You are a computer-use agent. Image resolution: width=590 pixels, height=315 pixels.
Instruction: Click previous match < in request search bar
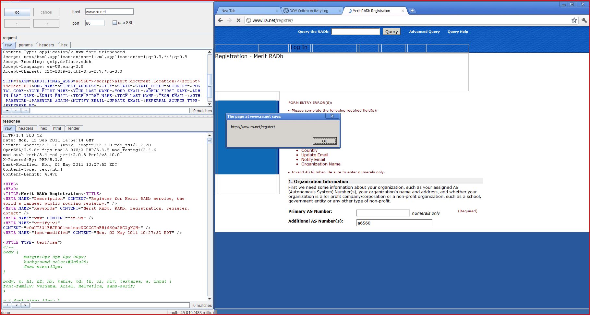(x=16, y=111)
